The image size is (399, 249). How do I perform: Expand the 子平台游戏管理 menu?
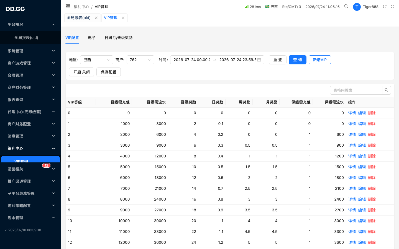(30, 193)
